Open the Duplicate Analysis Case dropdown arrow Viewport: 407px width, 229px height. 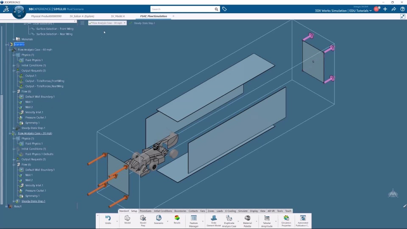click(x=238, y=221)
